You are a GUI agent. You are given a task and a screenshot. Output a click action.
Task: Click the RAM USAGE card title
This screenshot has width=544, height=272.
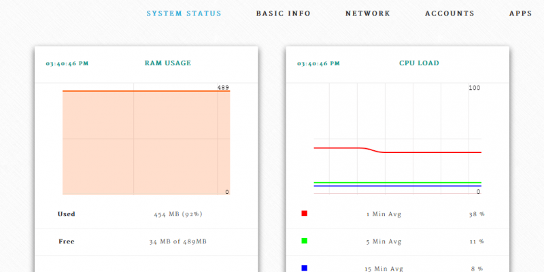(168, 63)
